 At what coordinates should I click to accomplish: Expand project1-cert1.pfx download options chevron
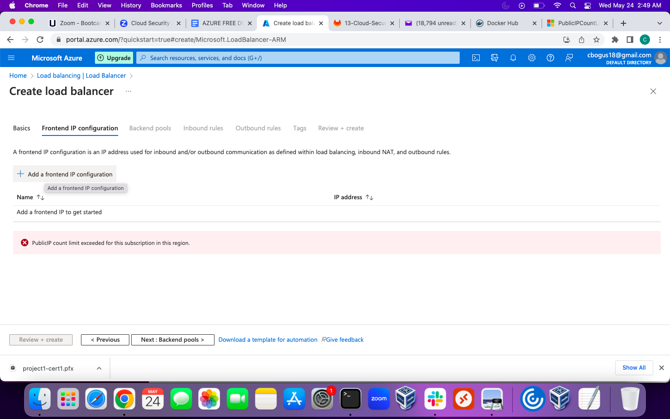(99, 368)
